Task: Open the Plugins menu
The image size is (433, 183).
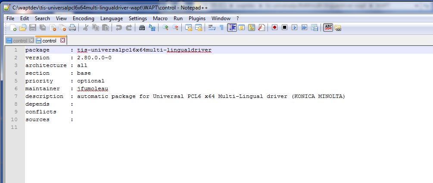Action: (x=197, y=18)
